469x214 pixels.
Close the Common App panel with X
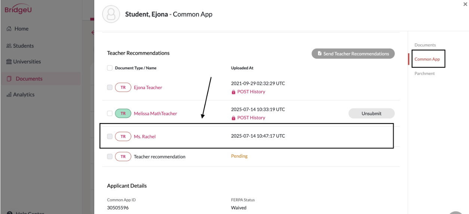pyautogui.click(x=465, y=4)
